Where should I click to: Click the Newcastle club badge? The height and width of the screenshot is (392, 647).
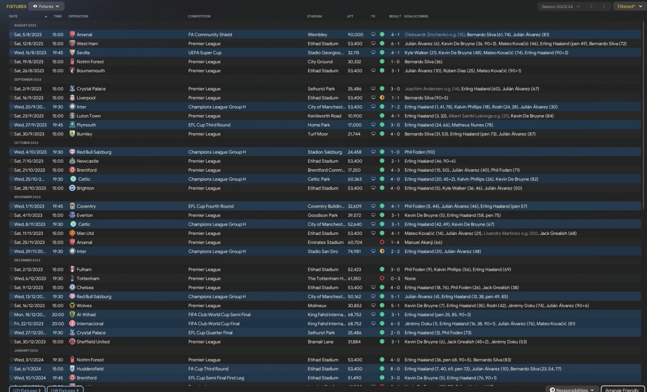tap(72, 161)
